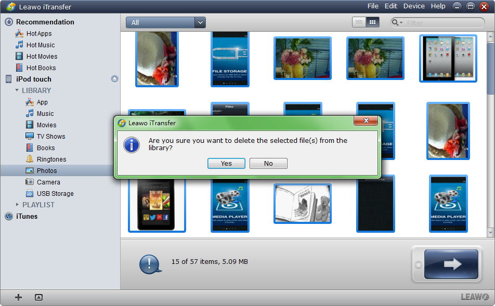Click the blue transfer arrow button
This screenshot has height=306, width=495.
[x=451, y=264]
